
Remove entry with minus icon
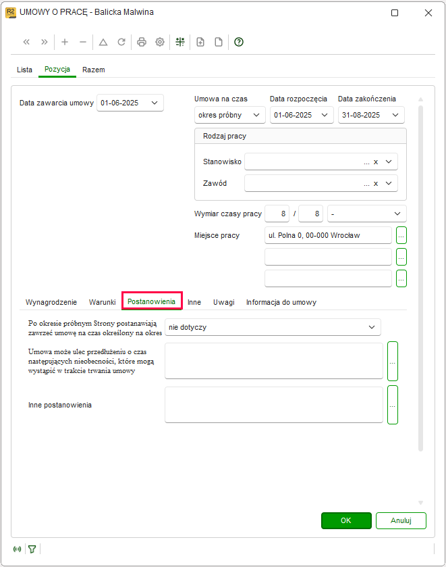pos(83,42)
